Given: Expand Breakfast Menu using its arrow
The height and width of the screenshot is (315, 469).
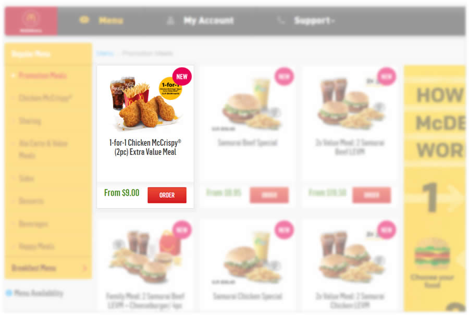Looking at the screenshot, I should [x=84, y=268].
